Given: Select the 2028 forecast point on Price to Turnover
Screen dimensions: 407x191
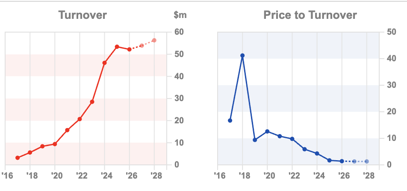Looking at the screenshot, I should click(x=366, y=161).
